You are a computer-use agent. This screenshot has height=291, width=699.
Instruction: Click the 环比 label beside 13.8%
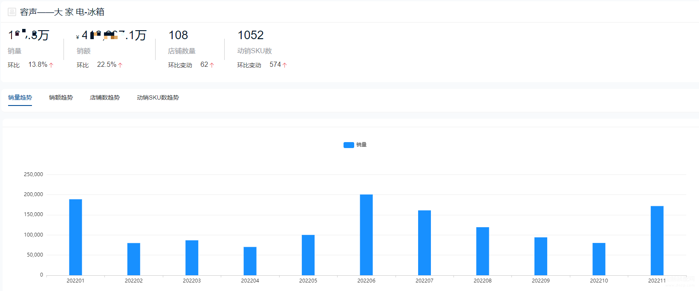click(14, 65)
